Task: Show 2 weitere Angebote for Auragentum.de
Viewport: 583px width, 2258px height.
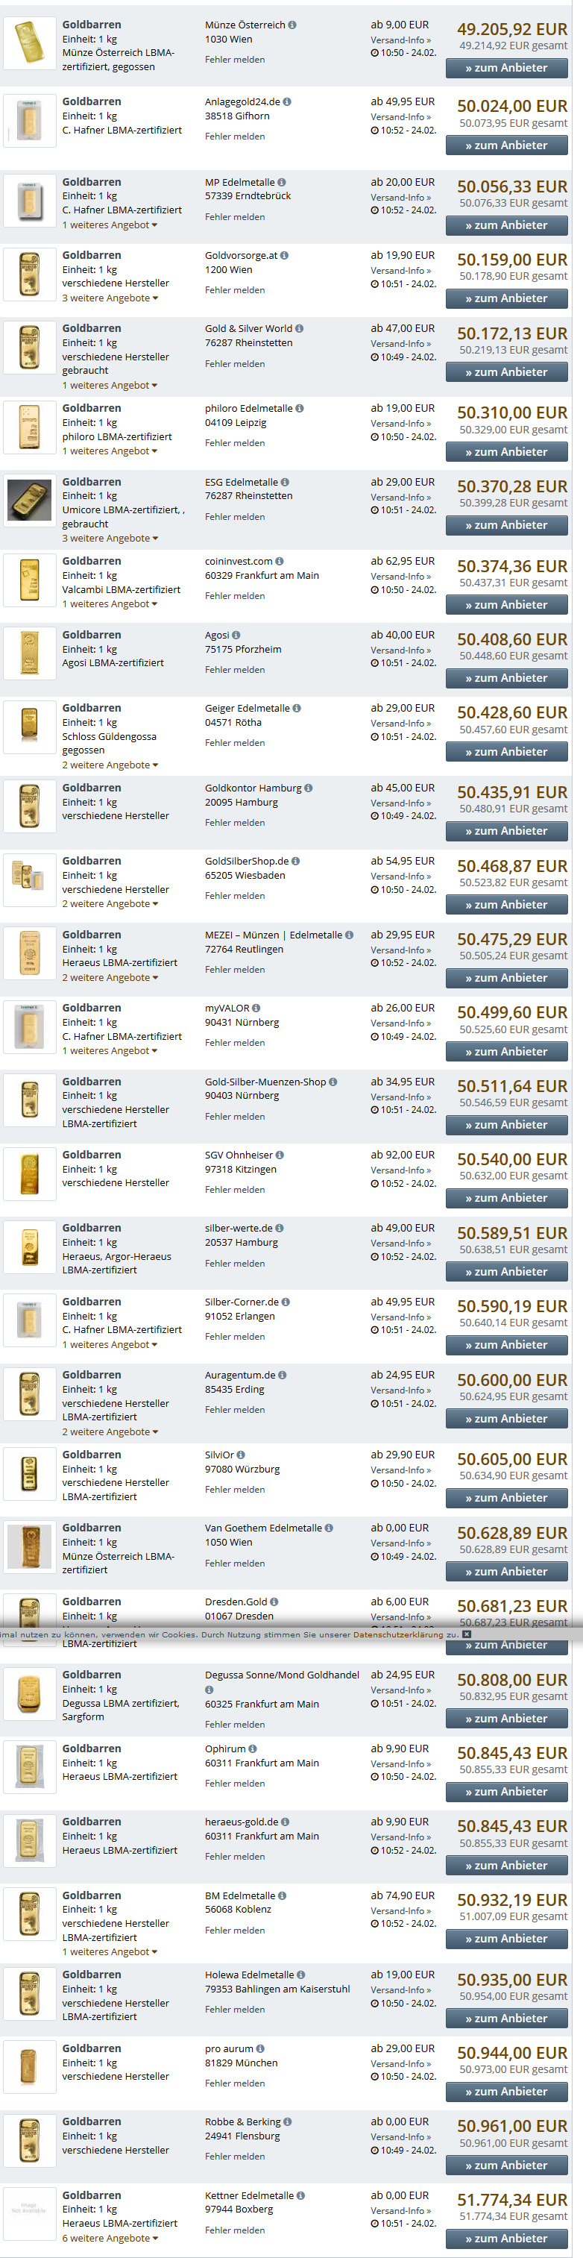Action: [x=110, y=1432]
